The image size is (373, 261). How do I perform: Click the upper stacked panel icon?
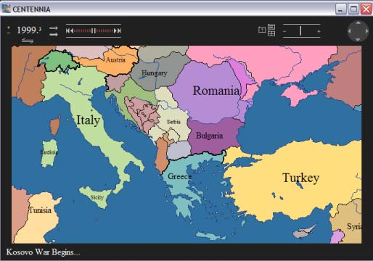(x=271, y=27)
